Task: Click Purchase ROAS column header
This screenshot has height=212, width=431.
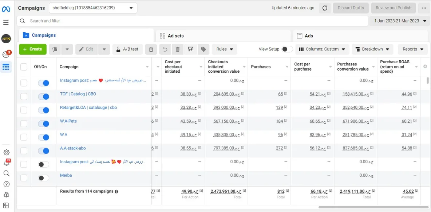Action: click(399, 67)
